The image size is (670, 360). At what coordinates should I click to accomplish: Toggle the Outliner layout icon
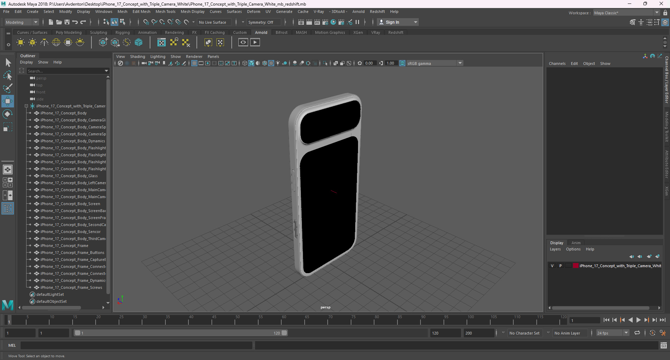tap(8, 209)
